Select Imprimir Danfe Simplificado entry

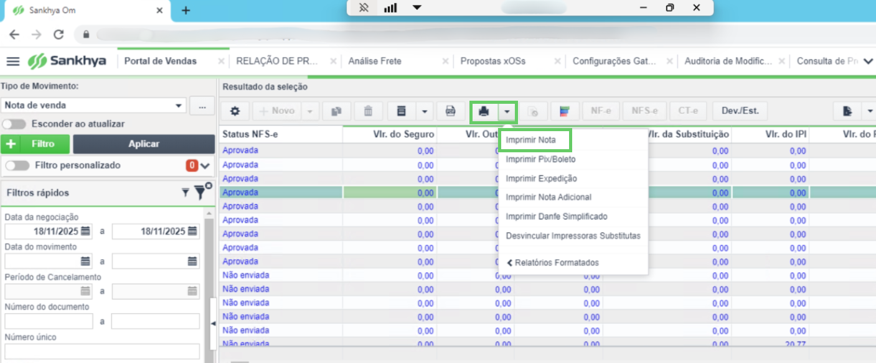557,216
